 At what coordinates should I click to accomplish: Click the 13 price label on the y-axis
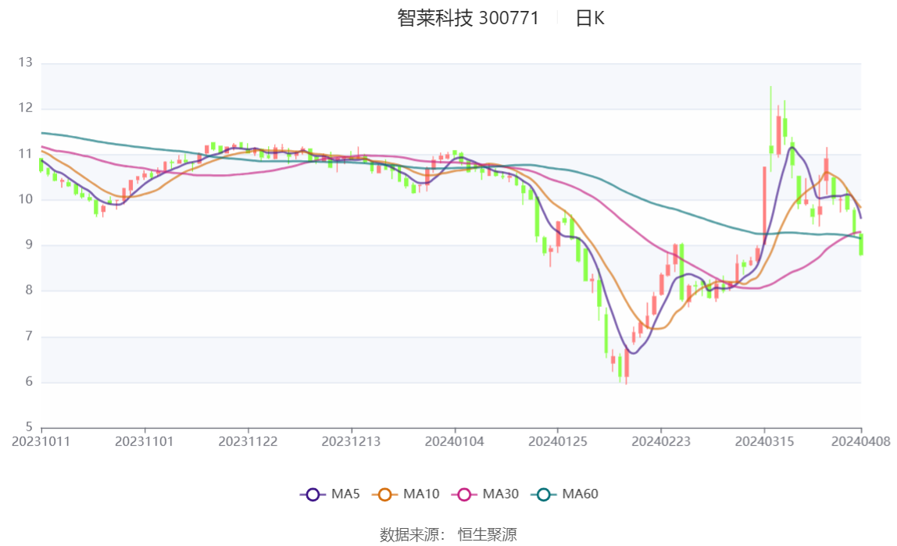pos(26,62)
